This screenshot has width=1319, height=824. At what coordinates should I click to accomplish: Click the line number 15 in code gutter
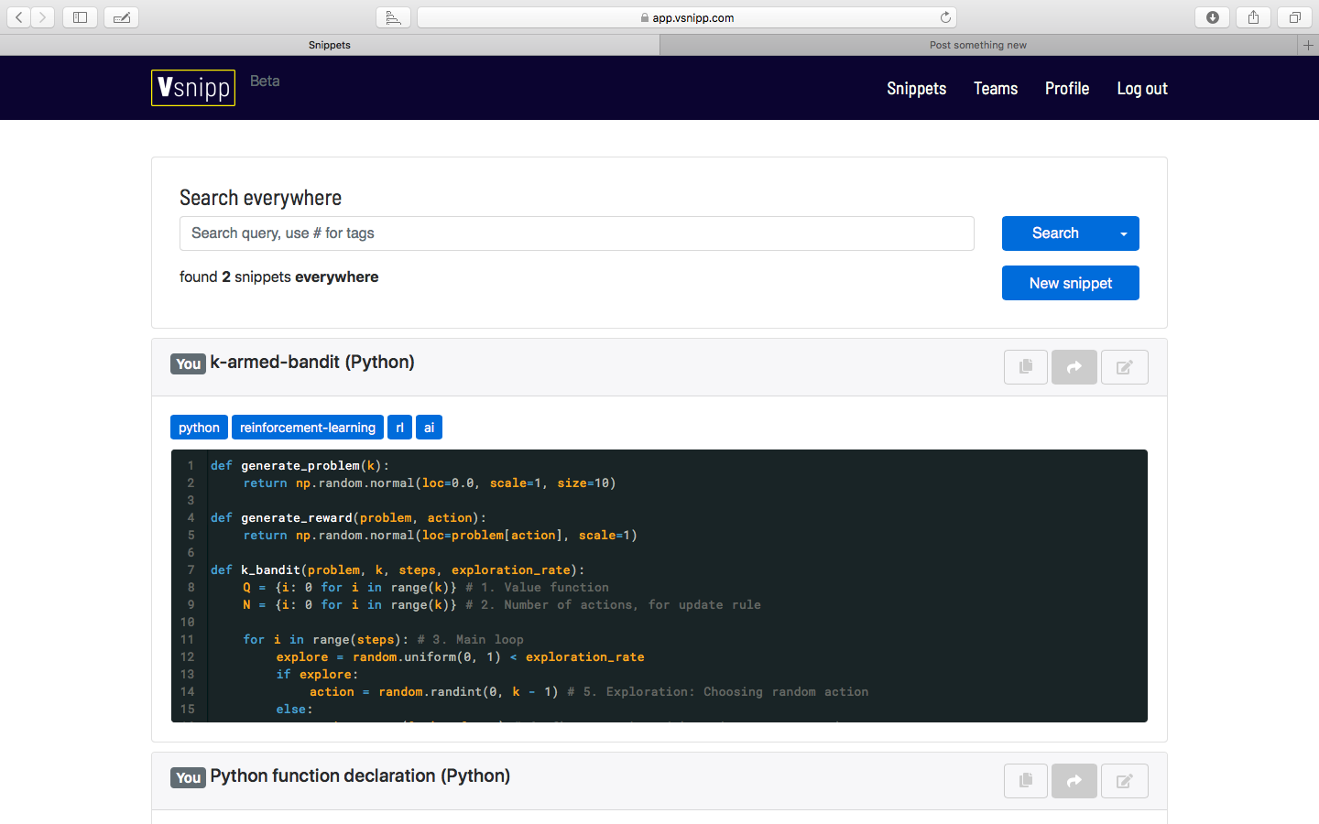[x=187, y=709]
